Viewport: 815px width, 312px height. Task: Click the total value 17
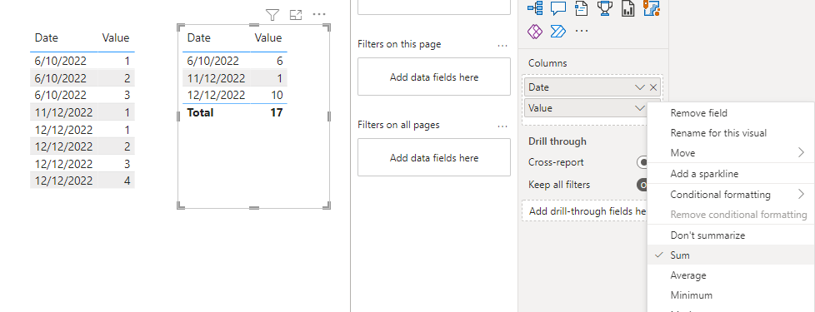(x=276, y=112)
